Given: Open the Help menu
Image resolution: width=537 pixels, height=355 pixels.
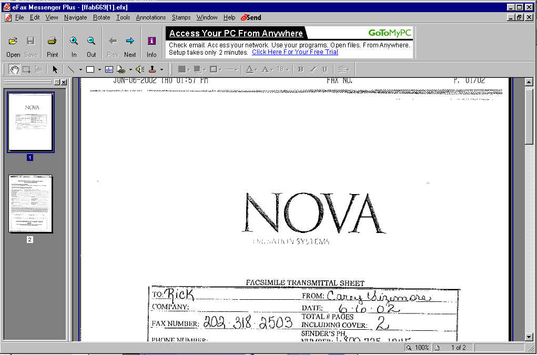Looking at the screenshot, I should (x=229, y=17).
